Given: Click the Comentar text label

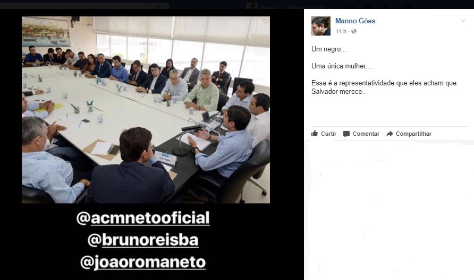Looking at the screenshot, I should pos(366,134).
